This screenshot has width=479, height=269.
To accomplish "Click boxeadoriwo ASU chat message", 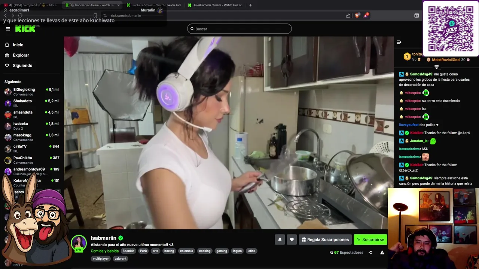I will tap(414, 149).
